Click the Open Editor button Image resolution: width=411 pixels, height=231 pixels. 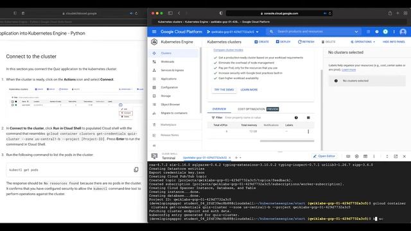click(x=324, y=156)
